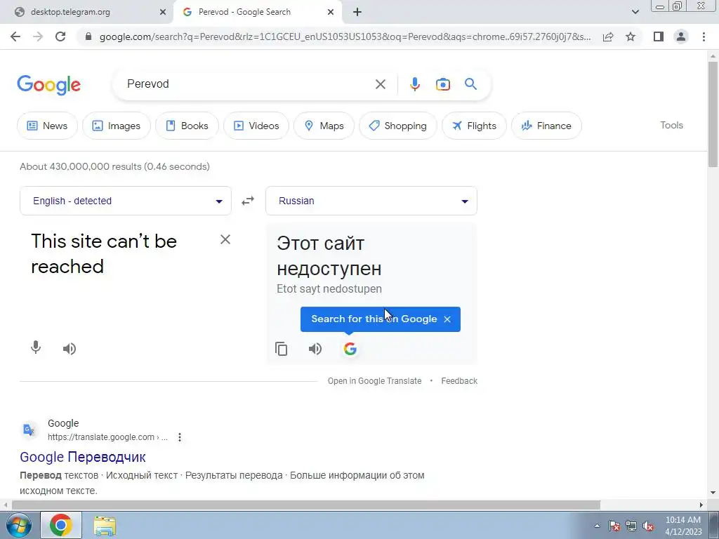Open the share this page icon
This screenshot has width=719, height=539.
coord(608,36)
